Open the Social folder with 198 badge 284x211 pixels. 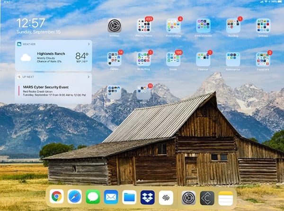(x=173, y=59)
